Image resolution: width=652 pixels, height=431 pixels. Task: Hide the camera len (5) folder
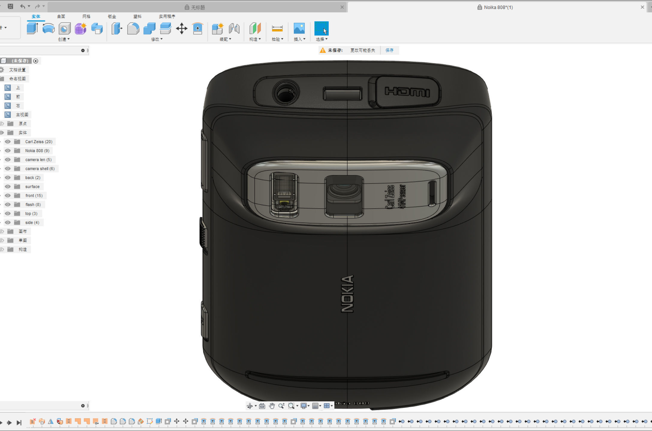coord(8,160)
